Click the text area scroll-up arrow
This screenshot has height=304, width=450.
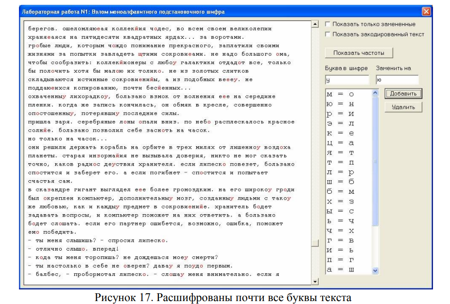(315, 24)
